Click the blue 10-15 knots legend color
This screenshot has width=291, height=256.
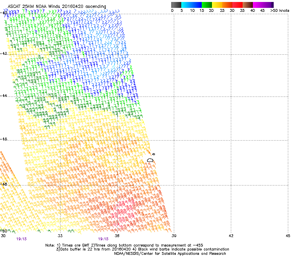(197, 5)
